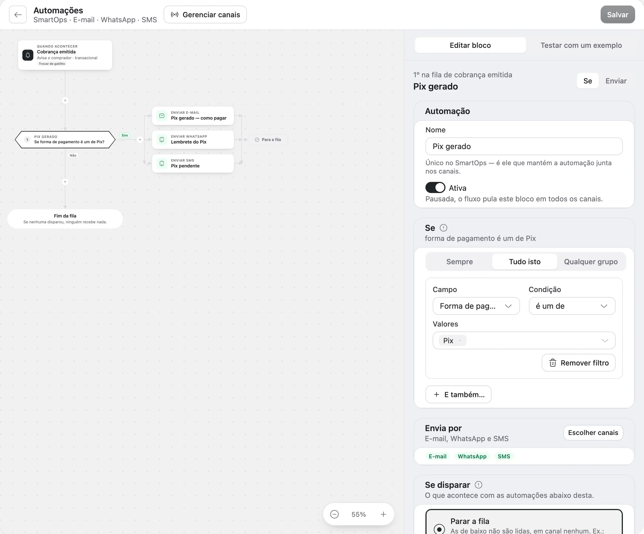Click the E também... button

(458, 394)
